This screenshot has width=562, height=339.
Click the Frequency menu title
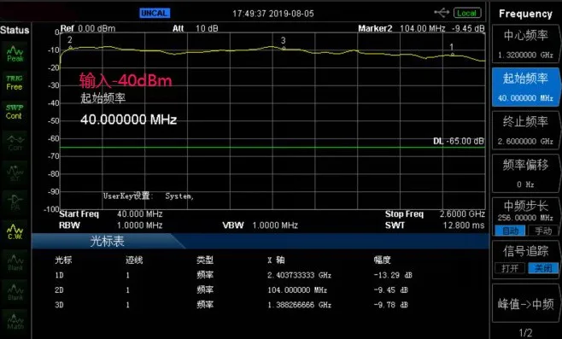(x=525, y=14)
